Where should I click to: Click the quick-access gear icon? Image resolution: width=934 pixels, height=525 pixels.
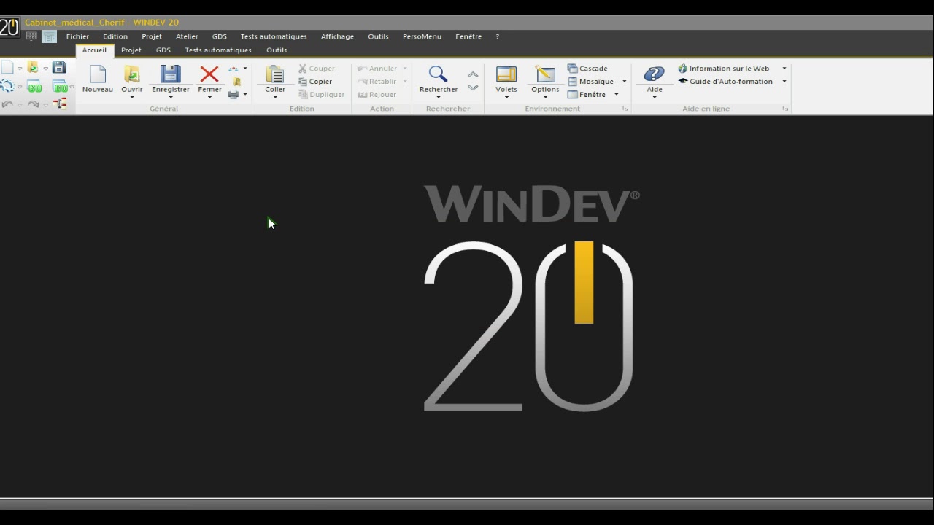click(x=7, y=87)
